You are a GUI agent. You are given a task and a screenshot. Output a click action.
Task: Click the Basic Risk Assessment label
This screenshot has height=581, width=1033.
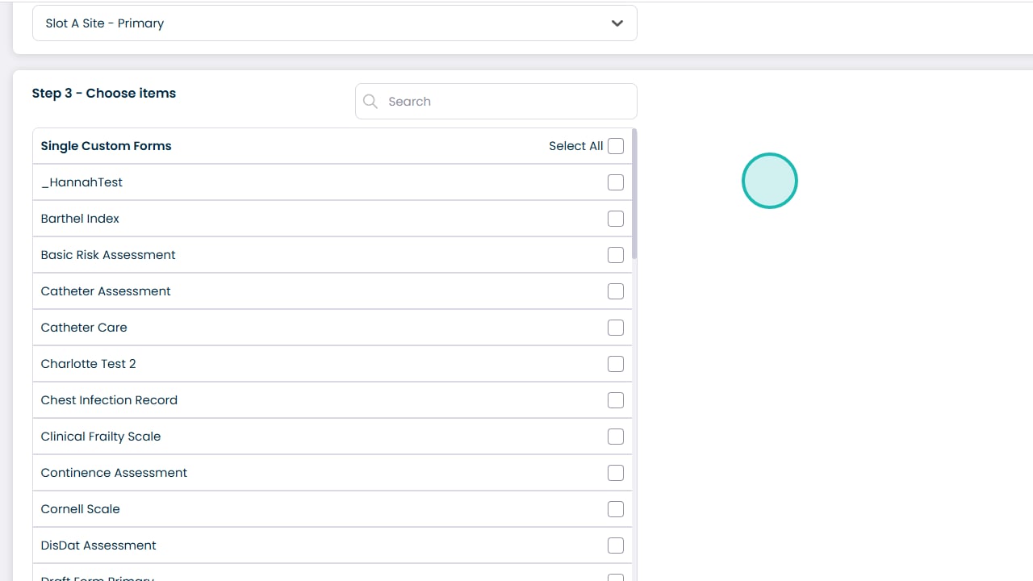[108, 255]
